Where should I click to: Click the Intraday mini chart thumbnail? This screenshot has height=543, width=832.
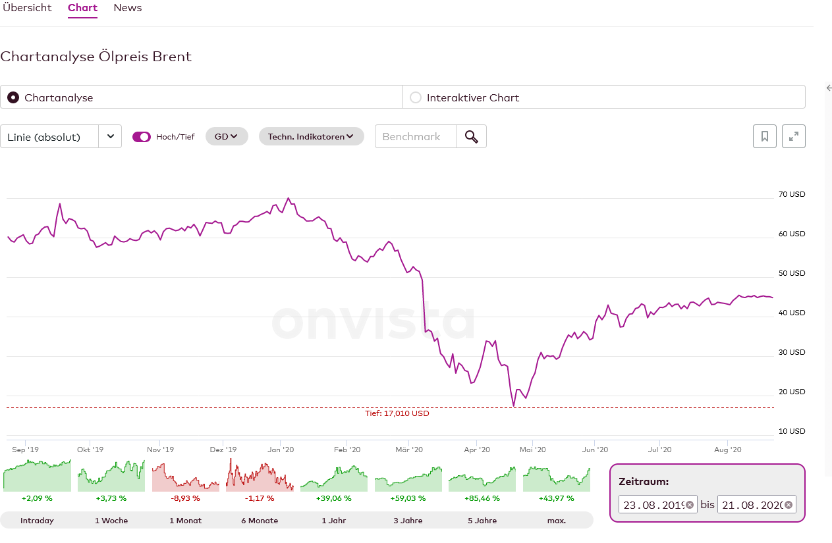37,476
